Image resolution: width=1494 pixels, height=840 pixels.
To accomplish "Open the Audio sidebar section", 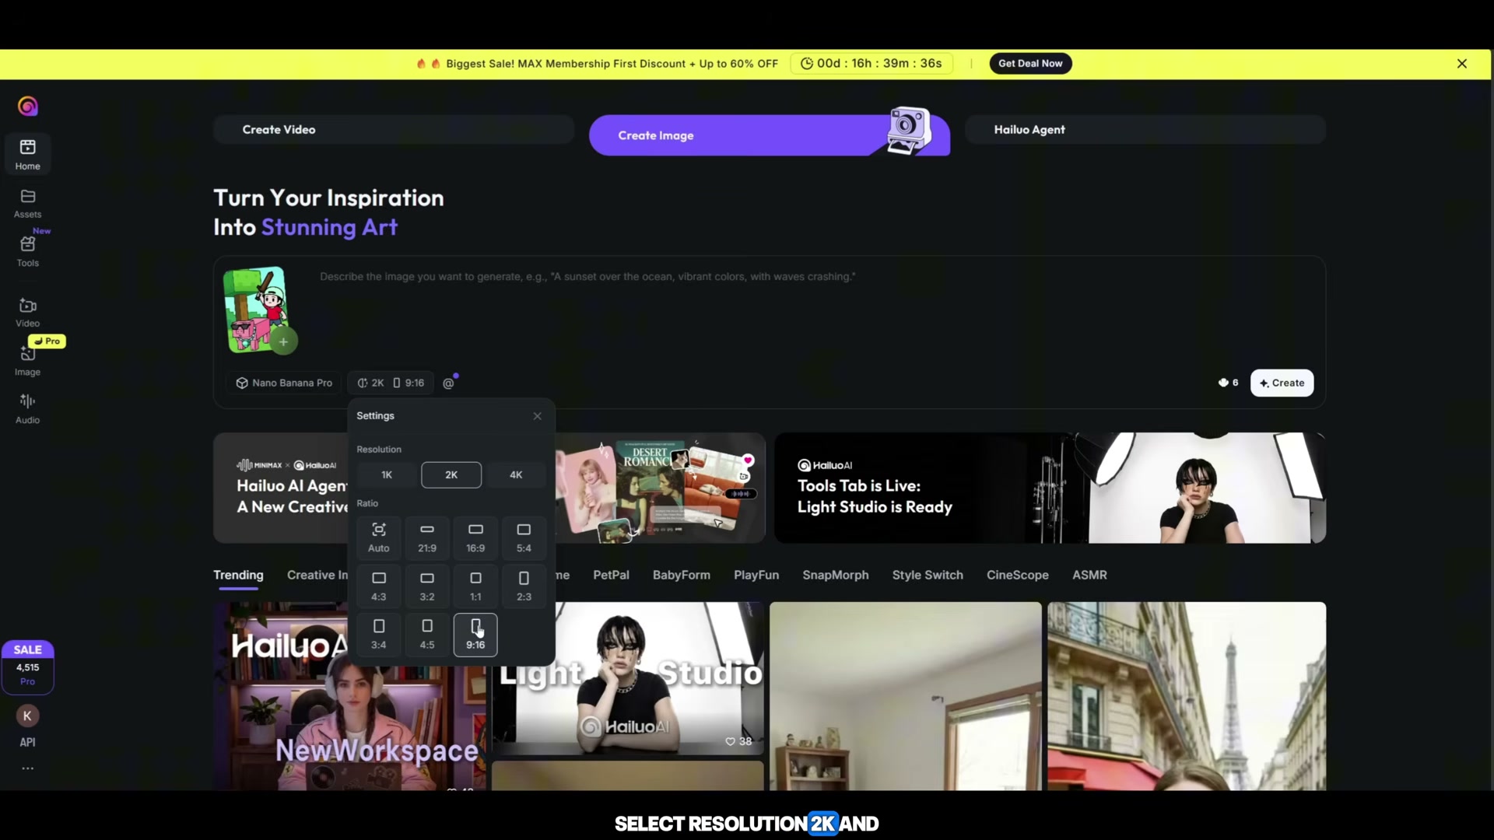I will pyautogui.click(x=28, y=409).
